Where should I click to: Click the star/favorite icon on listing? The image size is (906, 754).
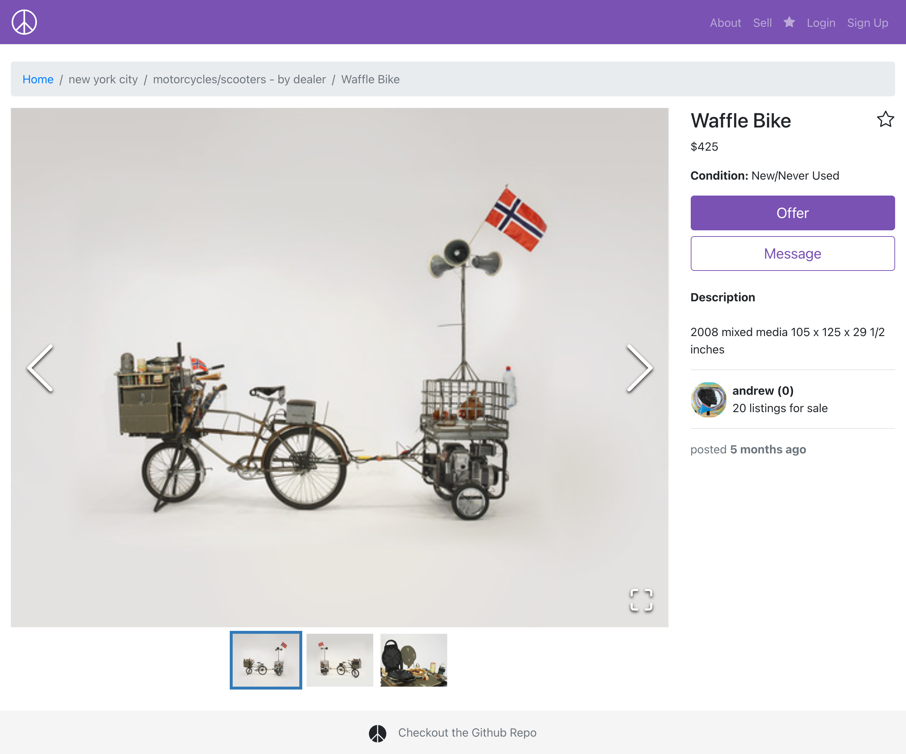(x=886, y=120)
